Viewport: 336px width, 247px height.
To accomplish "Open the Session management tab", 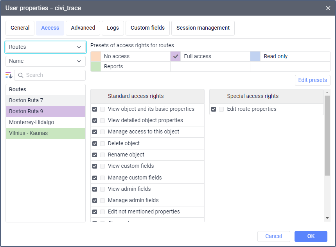I will tap(203, 28).
